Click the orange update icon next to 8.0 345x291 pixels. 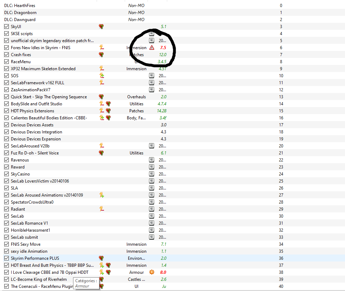(x=152, y=272)
